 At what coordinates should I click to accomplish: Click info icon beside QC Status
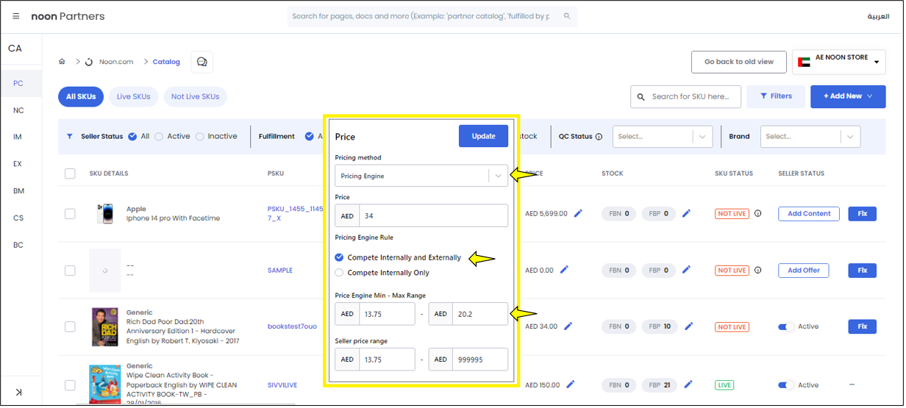[599, 137]
